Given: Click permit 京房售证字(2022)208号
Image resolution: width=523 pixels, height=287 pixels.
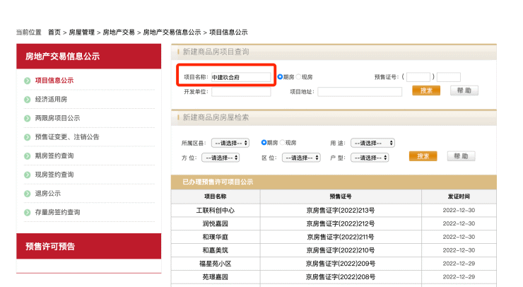Looking at the screenshot, I should tap(340, 277).
